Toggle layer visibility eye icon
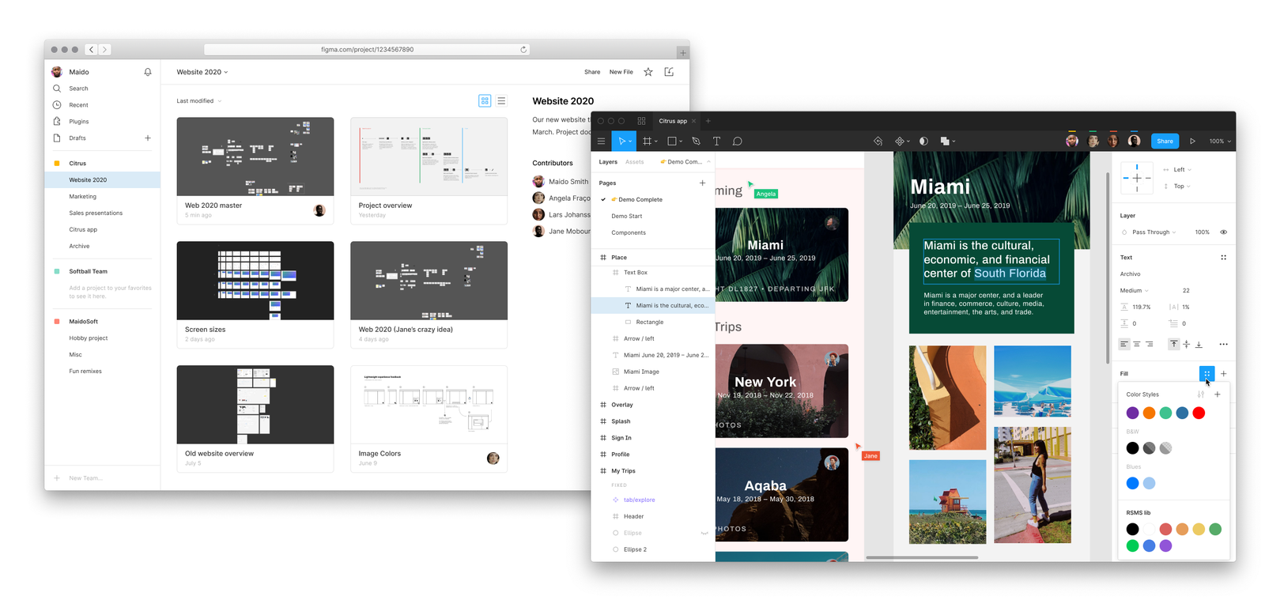The height and width of the screenshot is (600, 1265). click(1223, 232)
